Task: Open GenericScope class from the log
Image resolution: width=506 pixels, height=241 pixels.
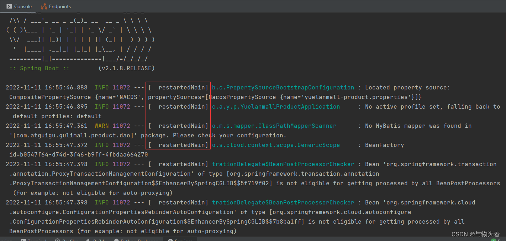Action: pos(276,145)
